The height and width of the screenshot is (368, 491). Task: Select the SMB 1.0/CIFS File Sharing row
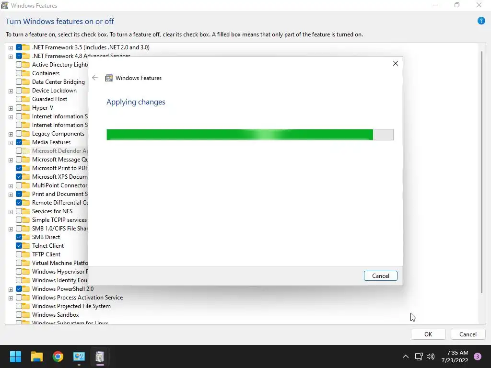[x=60, y=229]
